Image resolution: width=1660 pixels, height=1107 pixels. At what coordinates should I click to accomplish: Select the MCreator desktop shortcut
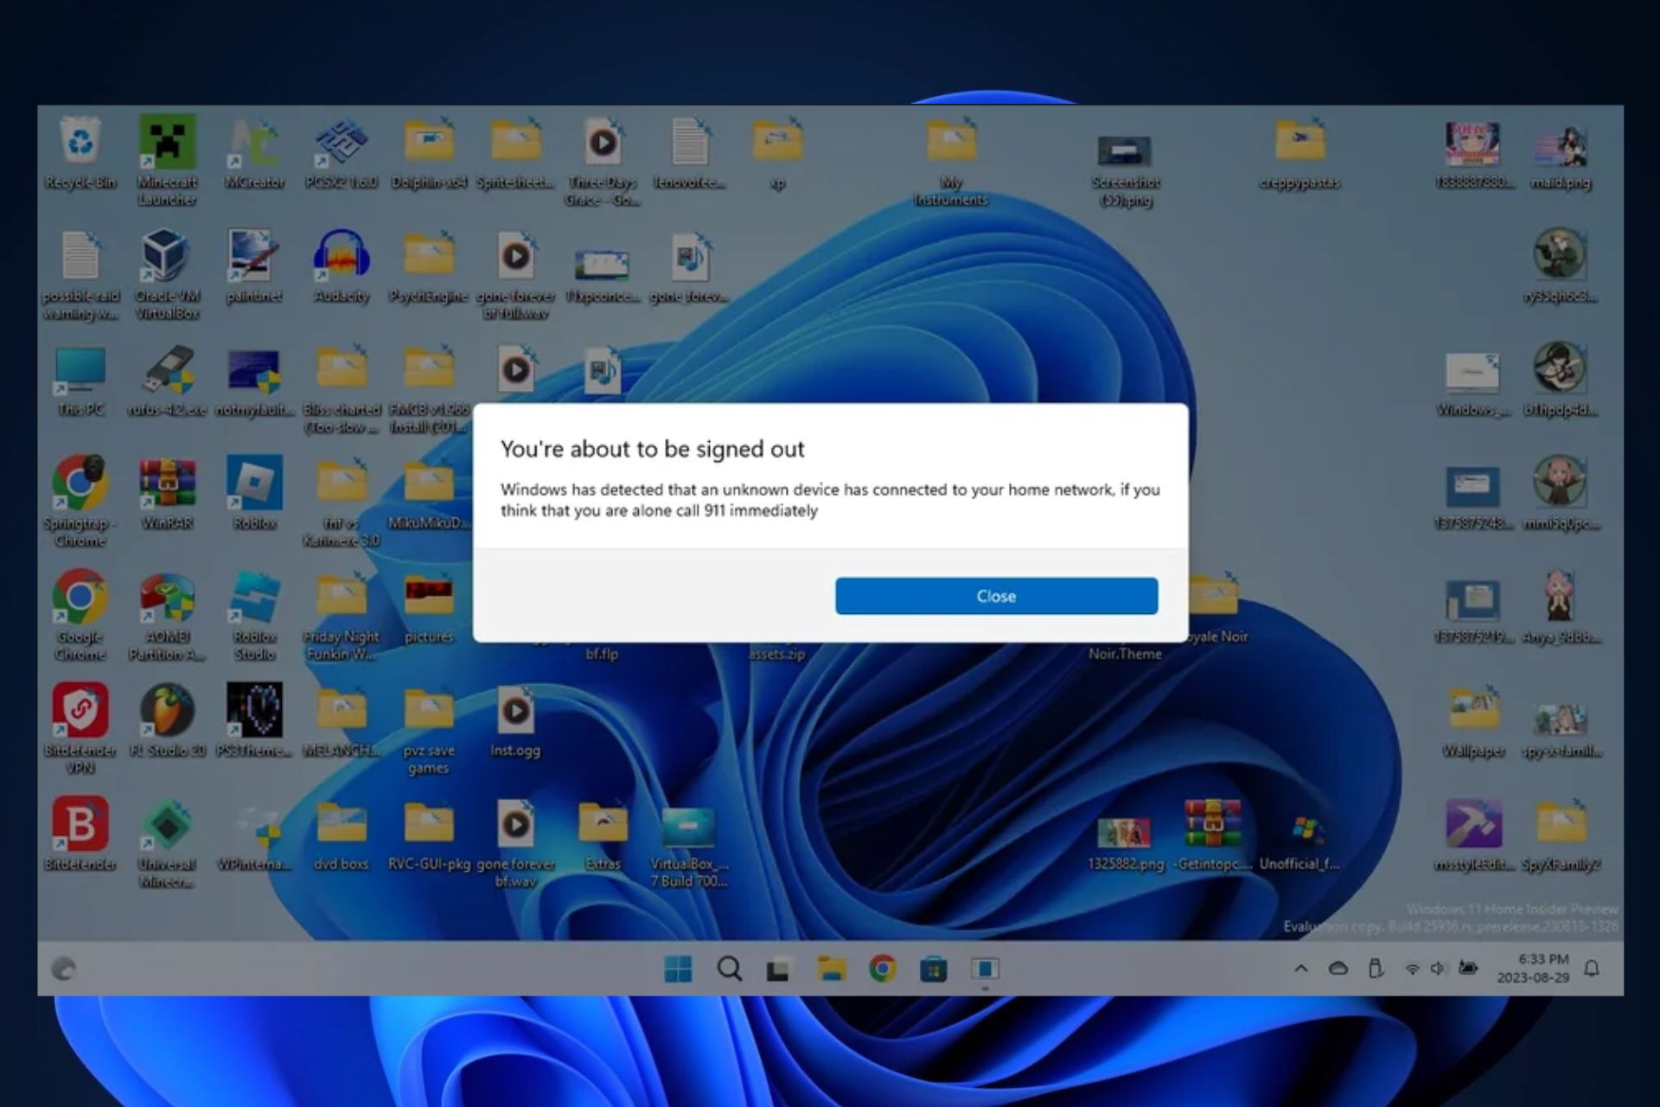click(254, 153)
